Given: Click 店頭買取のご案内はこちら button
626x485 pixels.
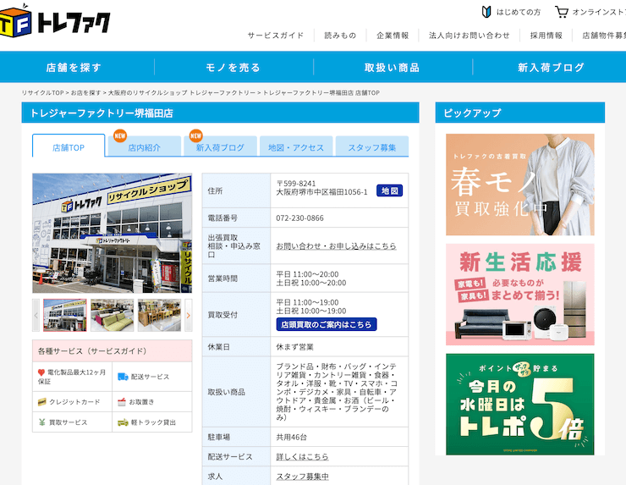Looking at the screenshot, I should pyautogui.click(x=327, y=324).
